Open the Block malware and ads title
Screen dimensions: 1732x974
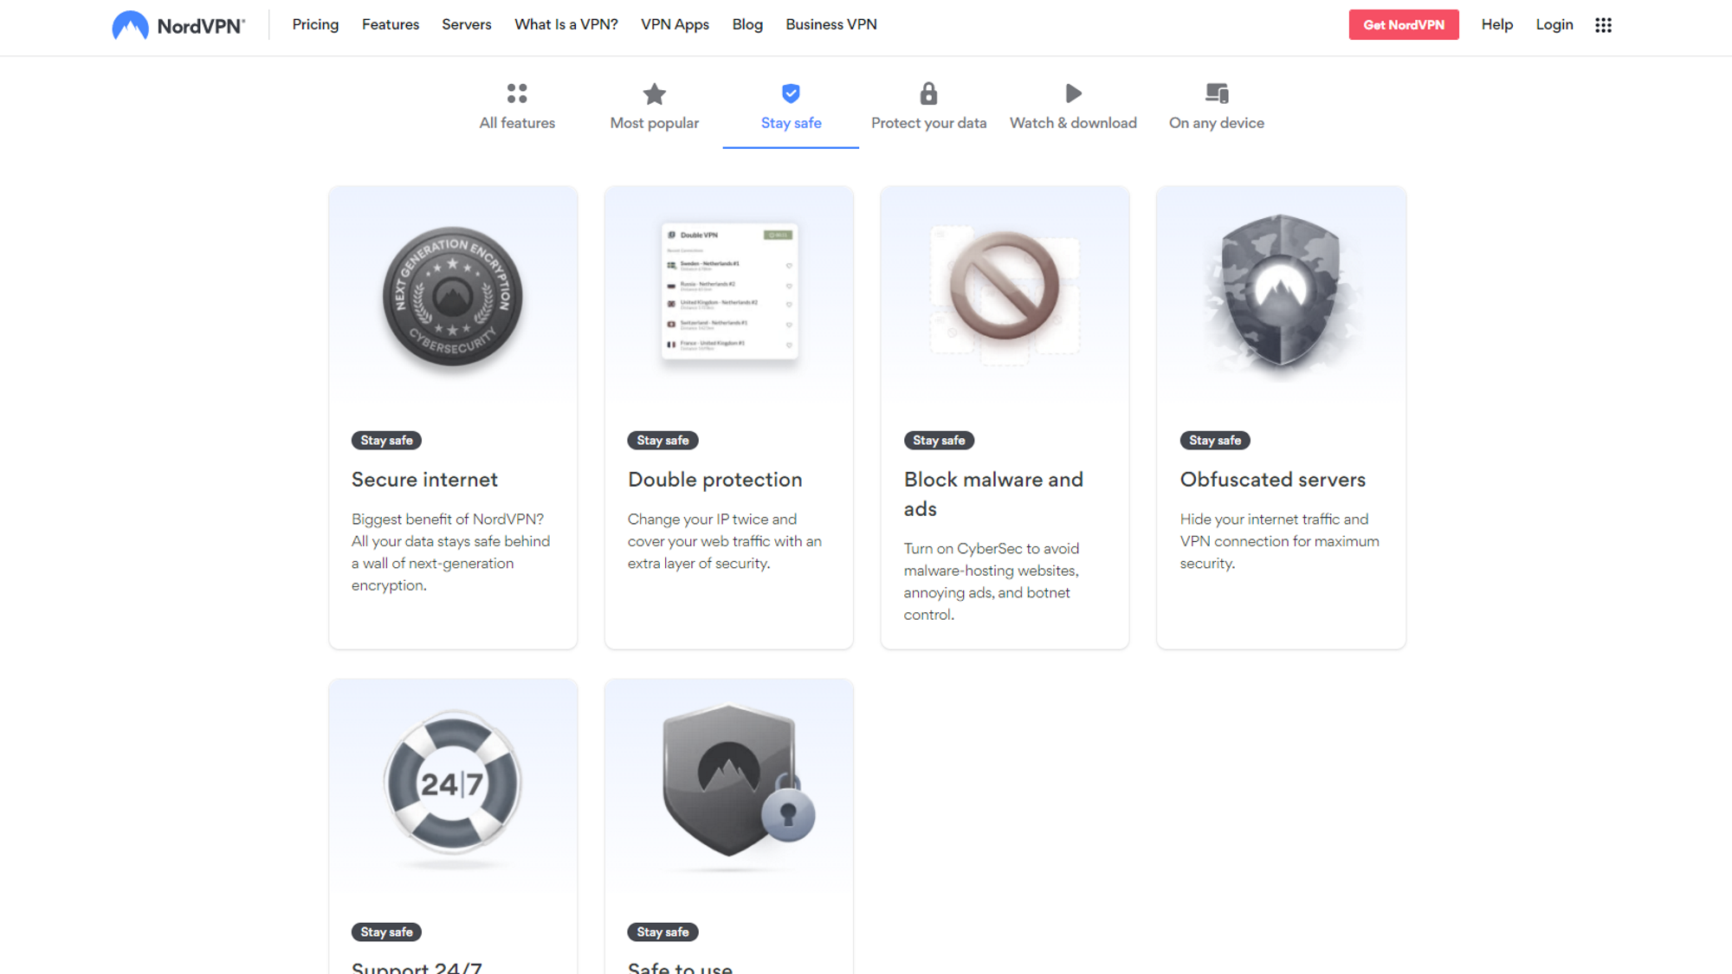pos(993,494)
